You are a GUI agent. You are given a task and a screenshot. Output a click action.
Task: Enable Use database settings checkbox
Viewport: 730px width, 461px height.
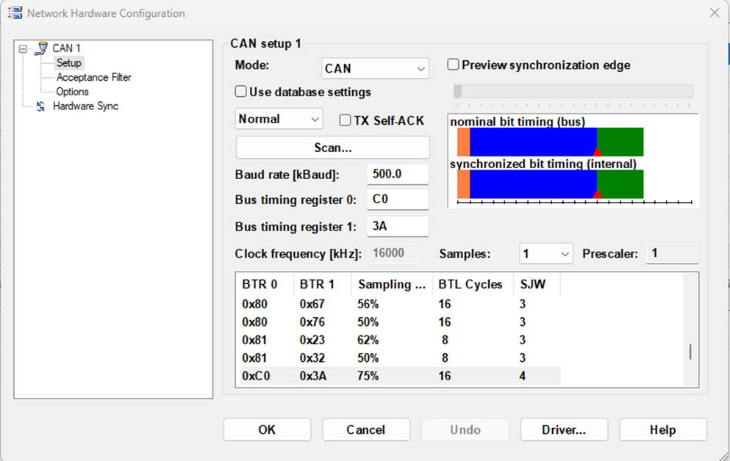[x=240, y=92]
